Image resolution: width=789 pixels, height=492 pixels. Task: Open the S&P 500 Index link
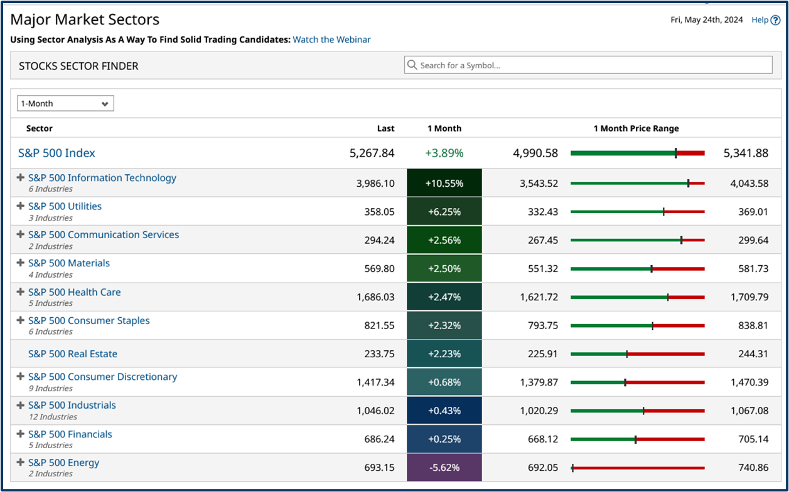[x=56, y=152]
